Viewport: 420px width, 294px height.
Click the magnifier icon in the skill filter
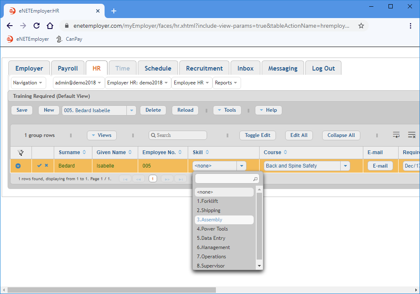coord(255,179)
